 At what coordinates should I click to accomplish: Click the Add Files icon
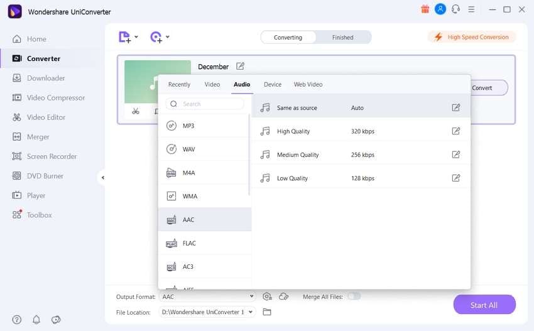[124, 37]
